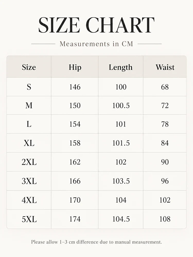
Task: Click the XL size row label
Action: point(29,143)
